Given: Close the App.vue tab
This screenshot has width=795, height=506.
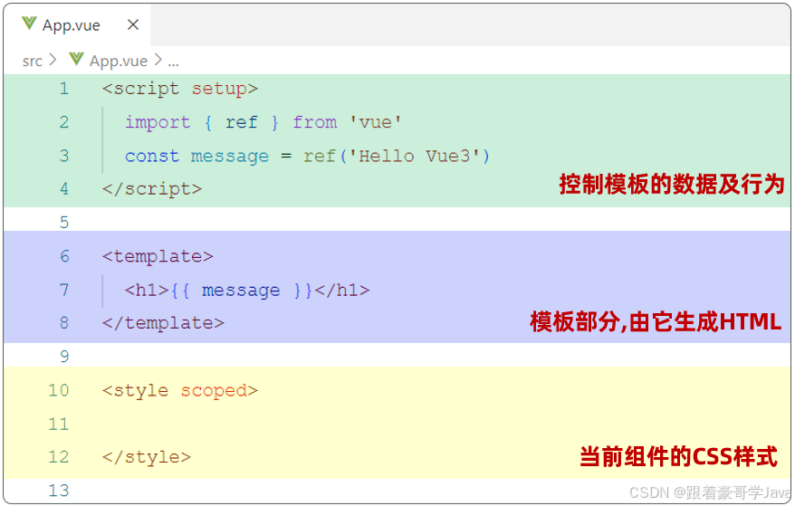Looking at the screenshot, I should coord(133,24).
